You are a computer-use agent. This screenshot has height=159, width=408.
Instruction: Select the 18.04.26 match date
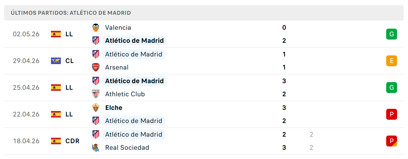click(x=26, y=141)
